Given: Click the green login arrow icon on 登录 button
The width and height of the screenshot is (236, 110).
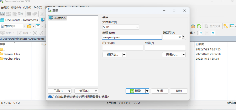Looking at the screenshot, I should (132, 91).
